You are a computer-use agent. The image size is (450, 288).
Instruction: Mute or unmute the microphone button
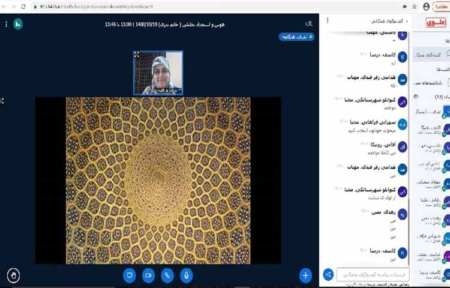click(186, 275)
